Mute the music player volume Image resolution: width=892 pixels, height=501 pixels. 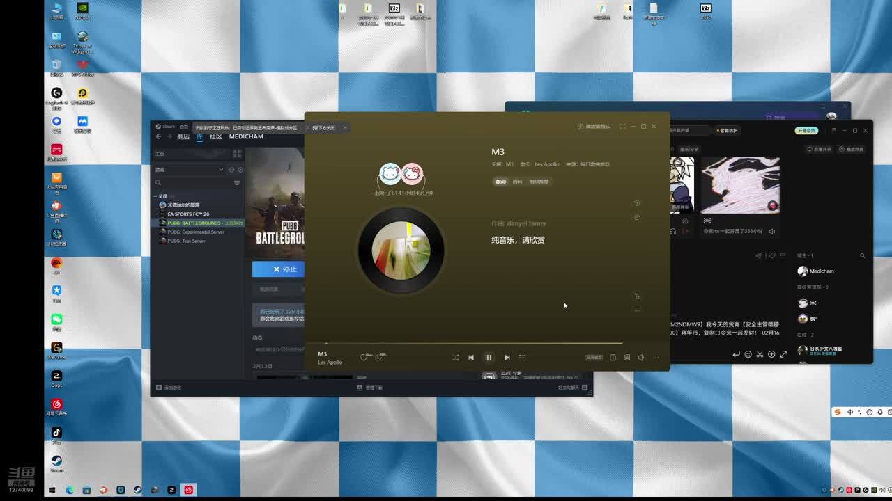point(641,358)
